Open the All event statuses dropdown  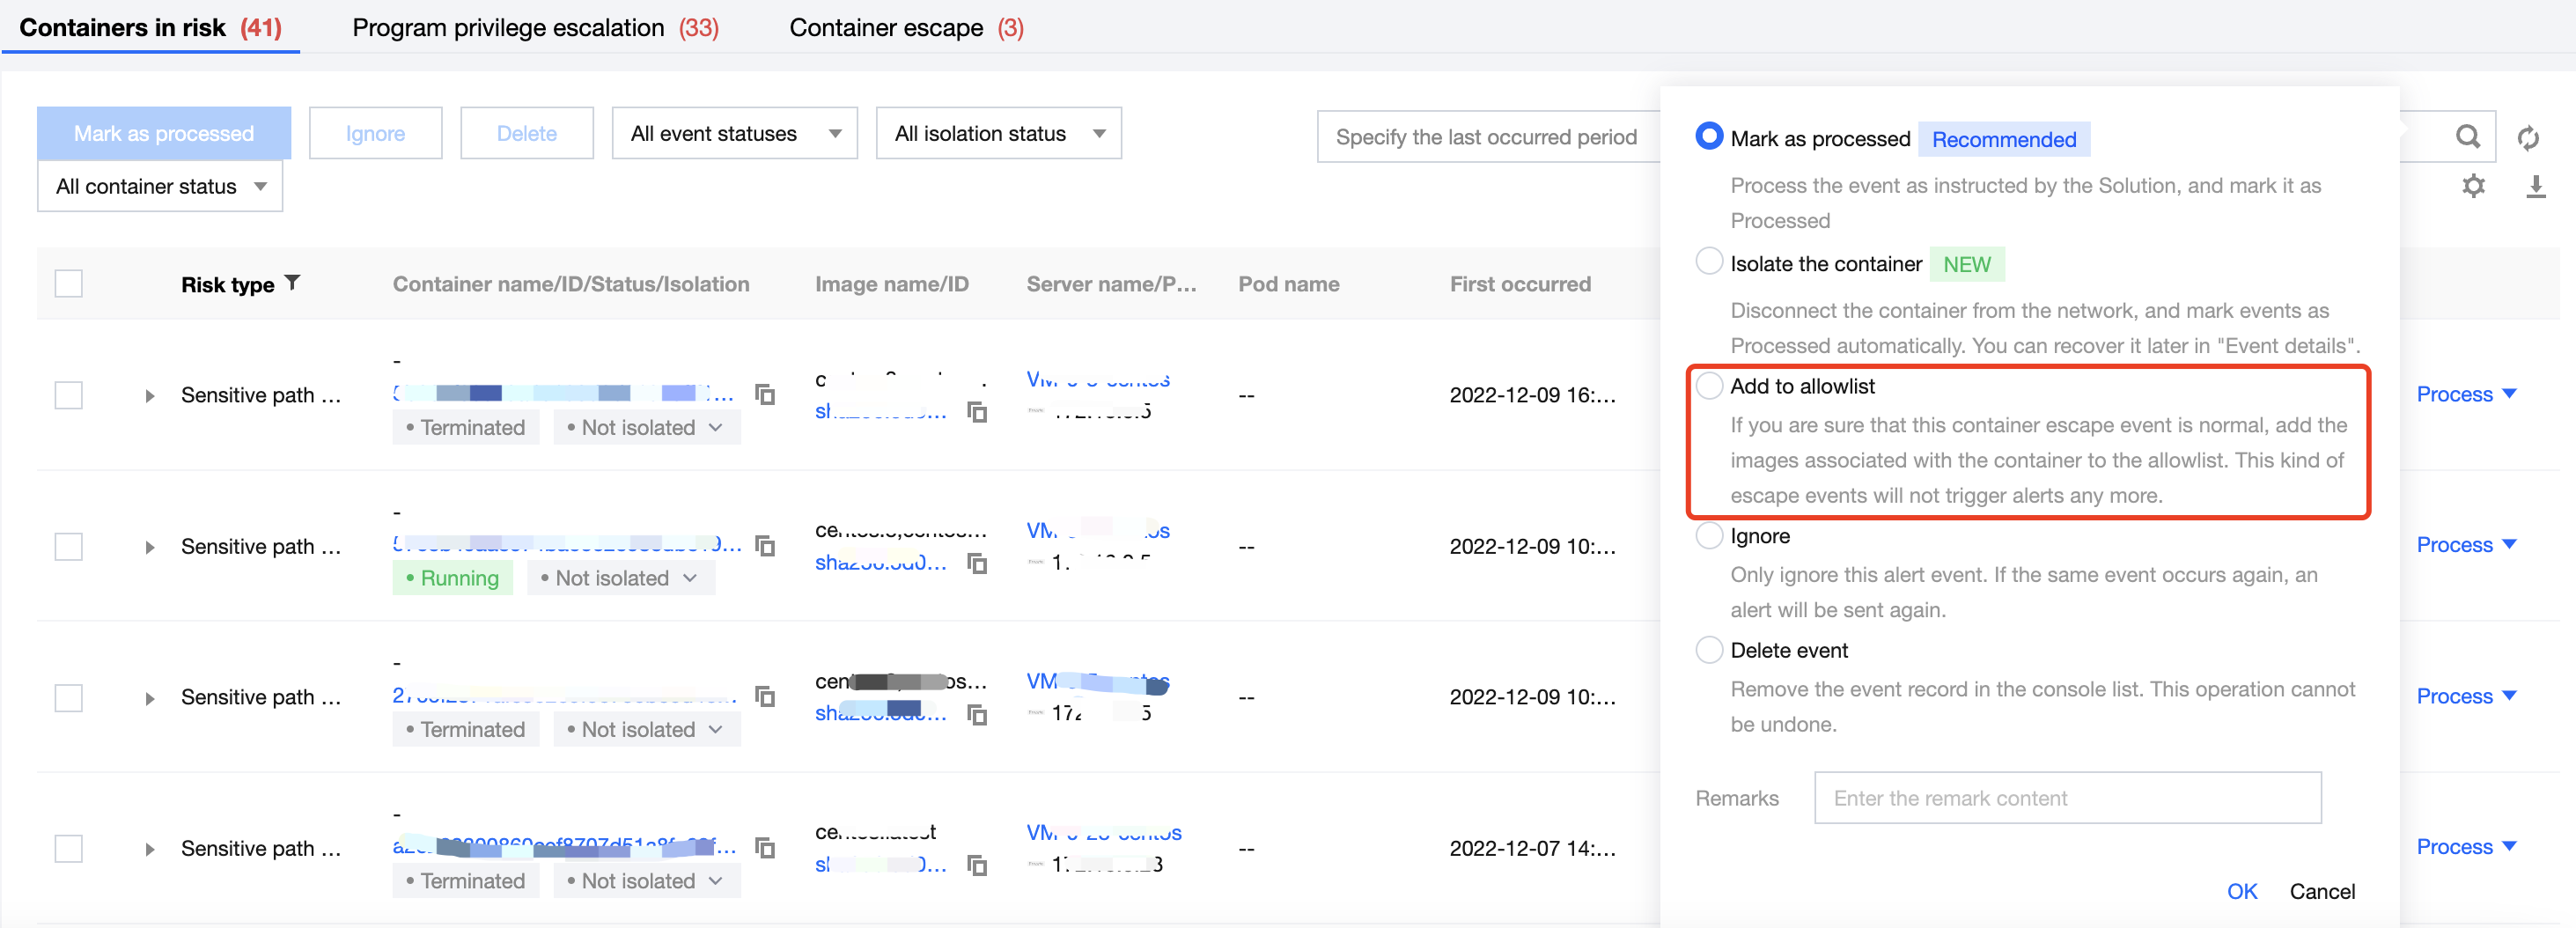(734, 134)
